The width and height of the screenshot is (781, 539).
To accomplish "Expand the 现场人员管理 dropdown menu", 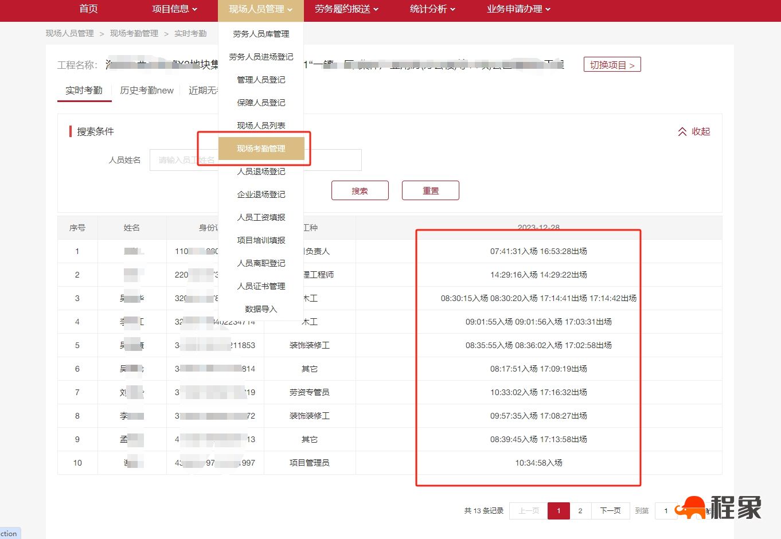I will pyautogui.click(x=260, y=9).
